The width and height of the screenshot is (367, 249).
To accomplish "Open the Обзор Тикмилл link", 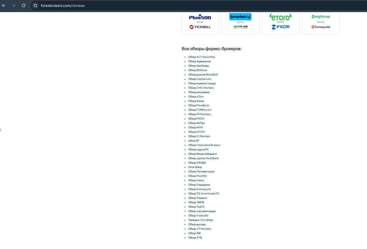I will (x=198, y=198).
